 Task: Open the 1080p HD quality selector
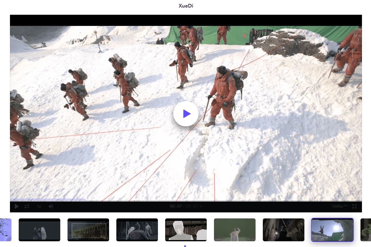339,206
